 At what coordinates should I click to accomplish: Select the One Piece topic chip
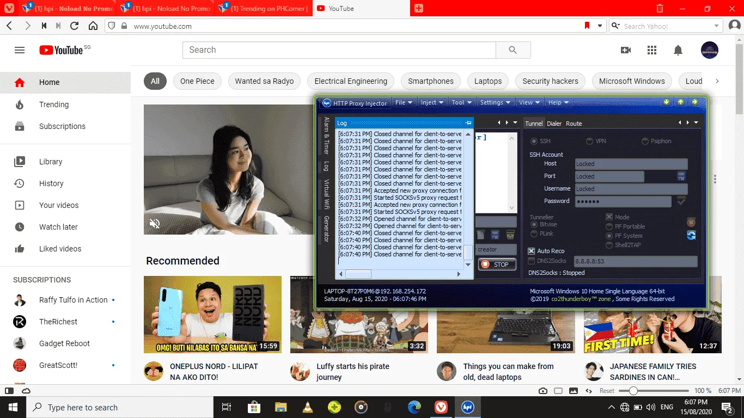(197, 81)
